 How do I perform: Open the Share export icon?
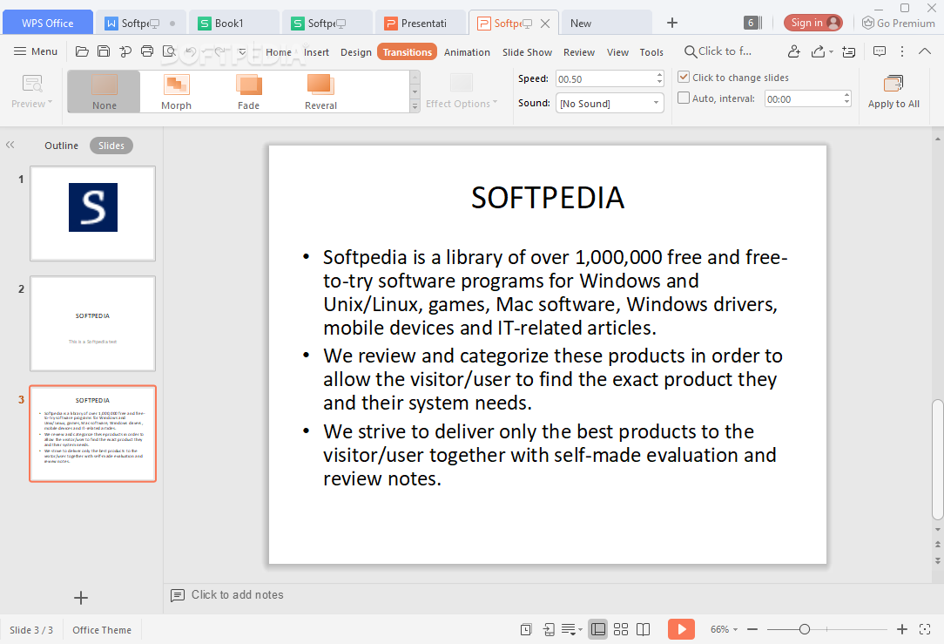pos(819,51)
